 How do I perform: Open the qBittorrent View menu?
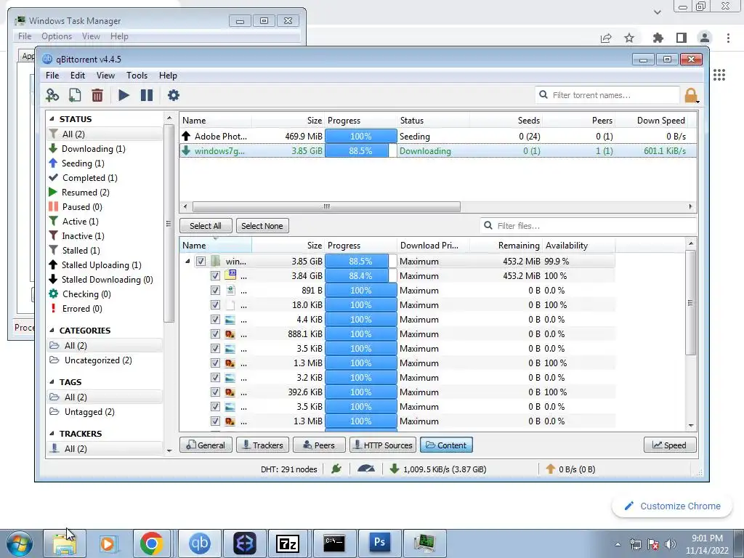point(105,76)
